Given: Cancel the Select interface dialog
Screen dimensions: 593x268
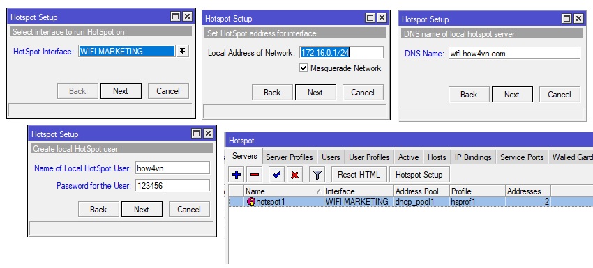Looking at the screenshot, I should (168, 91).
